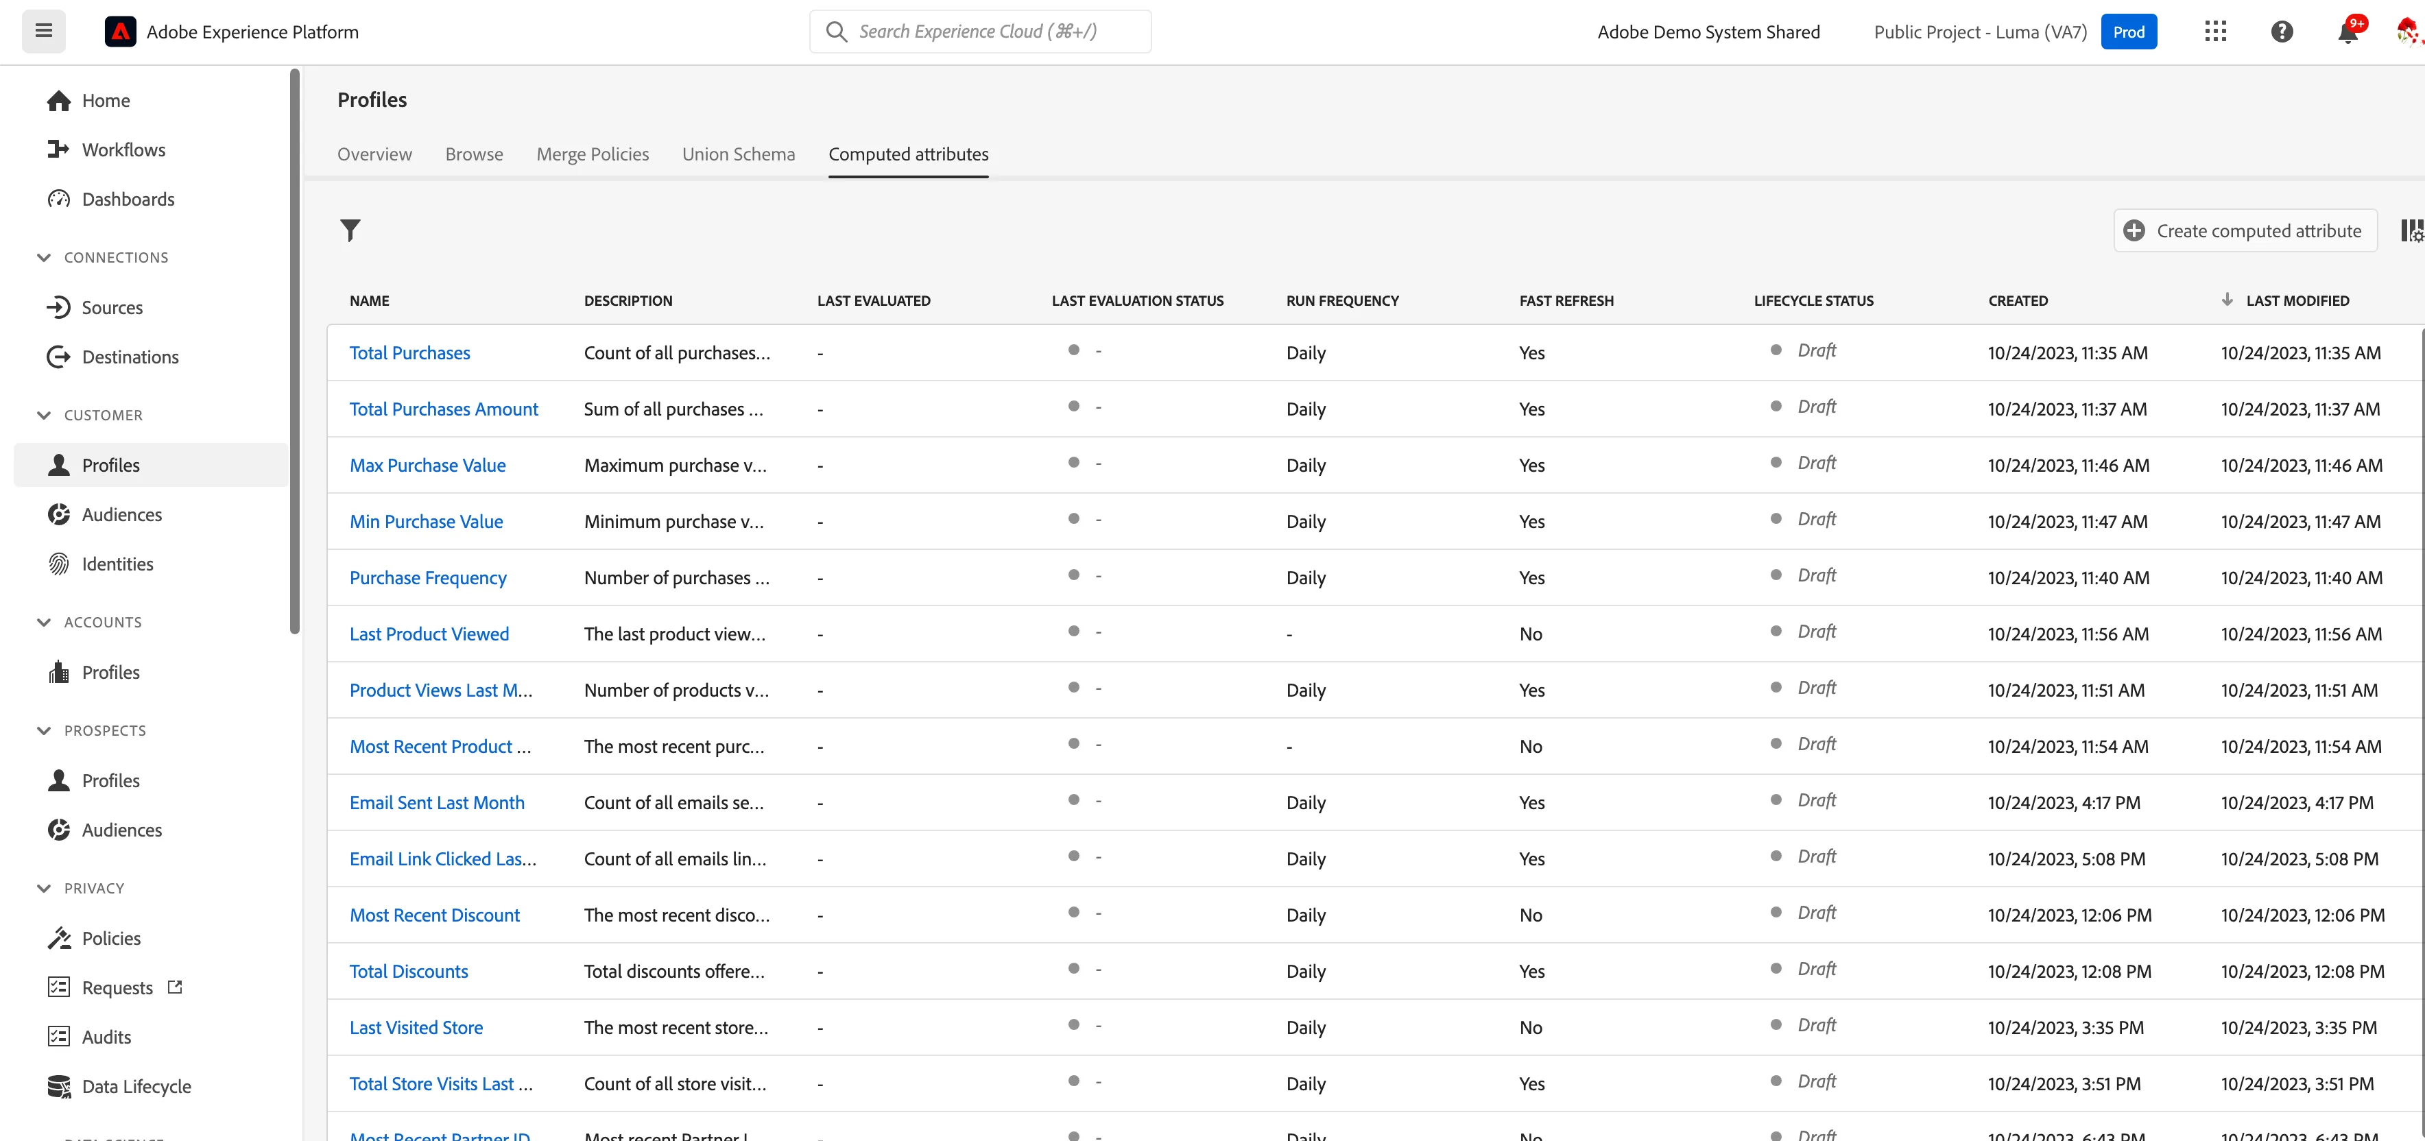
Task: Switch to the Union Schema tab
Action: point(739,154)
